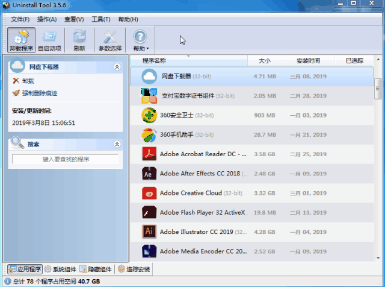The width and height of the screenshot is (385, 287).
Task: Switch to the 隐藏组件 tab
Action: (96, 269)
